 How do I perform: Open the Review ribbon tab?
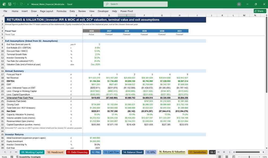click(82, 11)
